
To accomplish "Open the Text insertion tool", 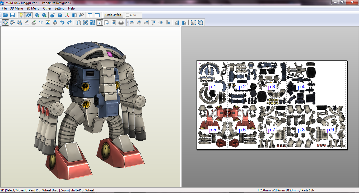I will click(x=40, y=22).
